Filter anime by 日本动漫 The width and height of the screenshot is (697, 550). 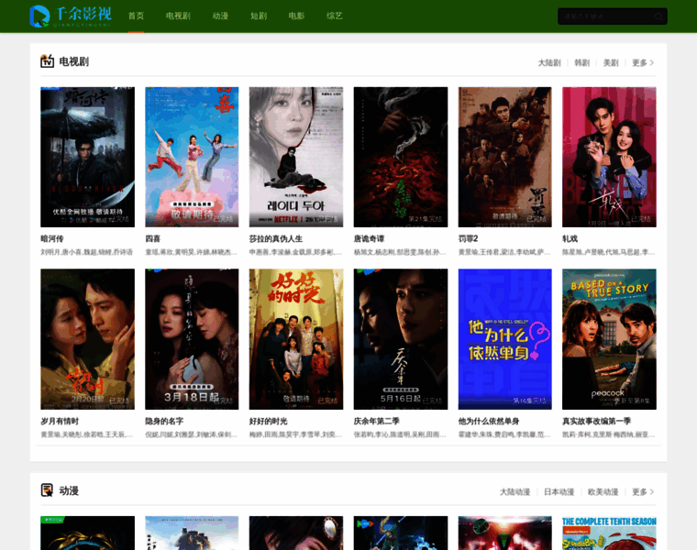tap(559, 492)
